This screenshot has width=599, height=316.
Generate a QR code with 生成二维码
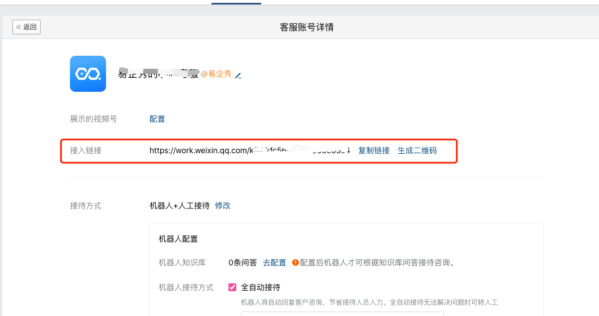point(417,150)
